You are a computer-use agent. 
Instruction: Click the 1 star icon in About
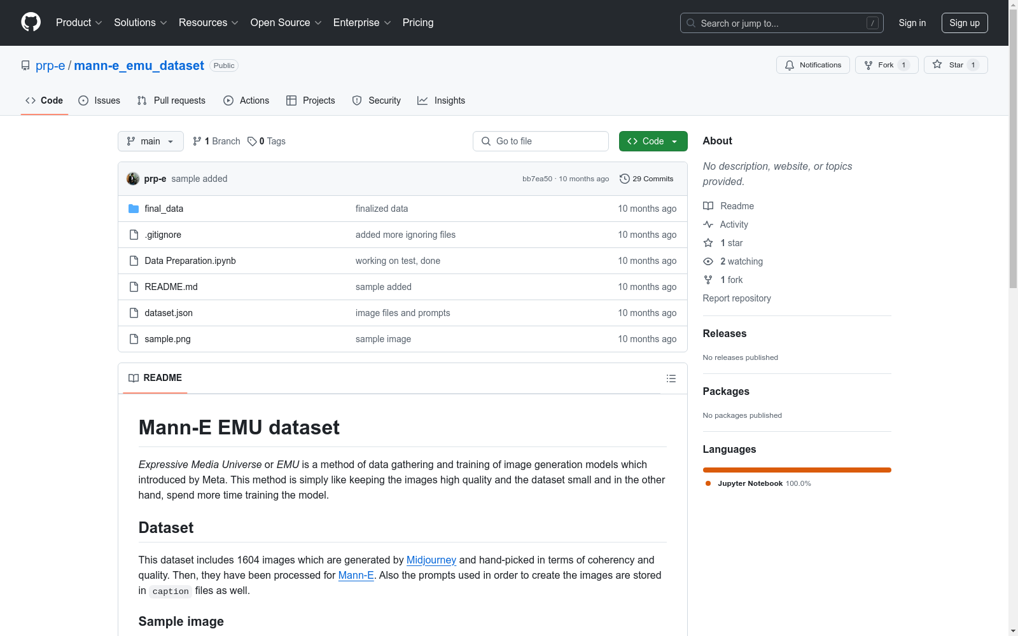[708, 243]
